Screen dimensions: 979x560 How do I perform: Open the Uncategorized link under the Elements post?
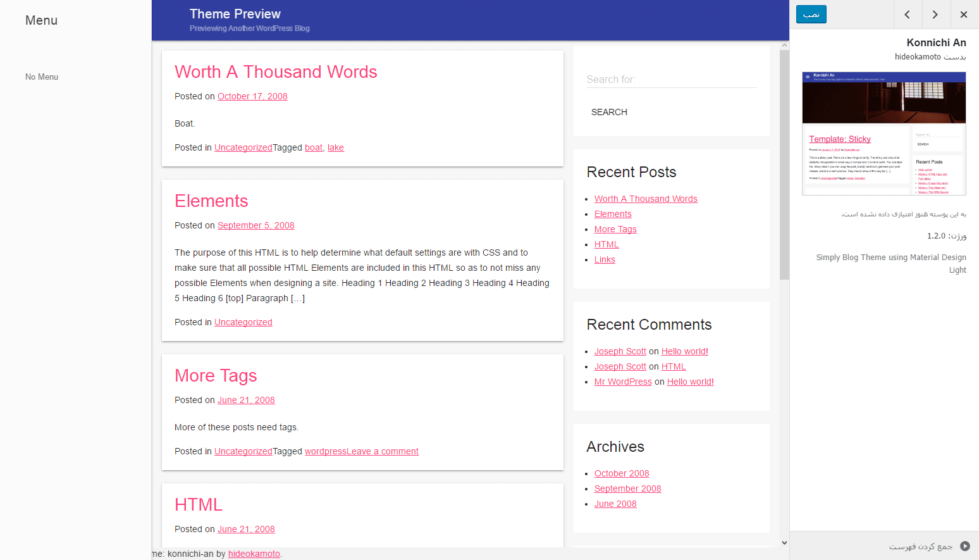[x=243, y=322]
